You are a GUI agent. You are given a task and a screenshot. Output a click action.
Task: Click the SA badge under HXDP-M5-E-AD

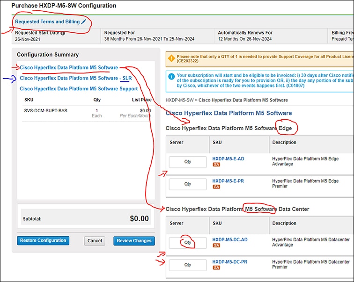coord(216,165)
